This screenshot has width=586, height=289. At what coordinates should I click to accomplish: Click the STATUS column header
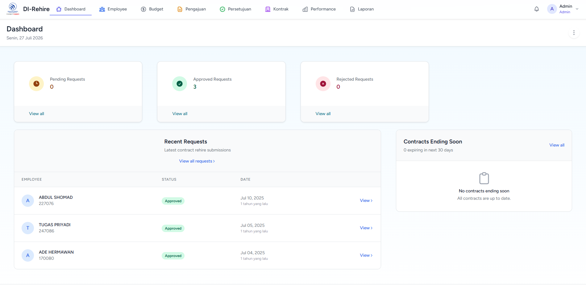(x=169, y=179)
